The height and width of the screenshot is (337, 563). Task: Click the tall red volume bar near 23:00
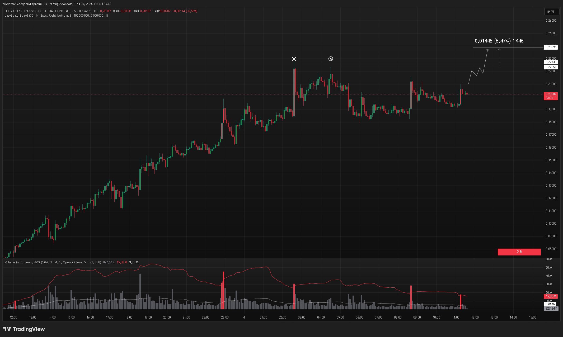(223, 290)
